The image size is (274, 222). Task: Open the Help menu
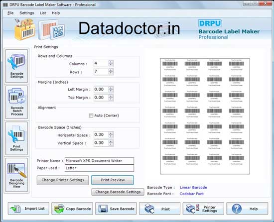[56, 13]
